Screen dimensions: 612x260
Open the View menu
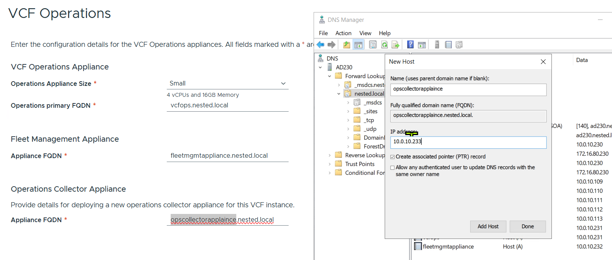click(365, 33)
